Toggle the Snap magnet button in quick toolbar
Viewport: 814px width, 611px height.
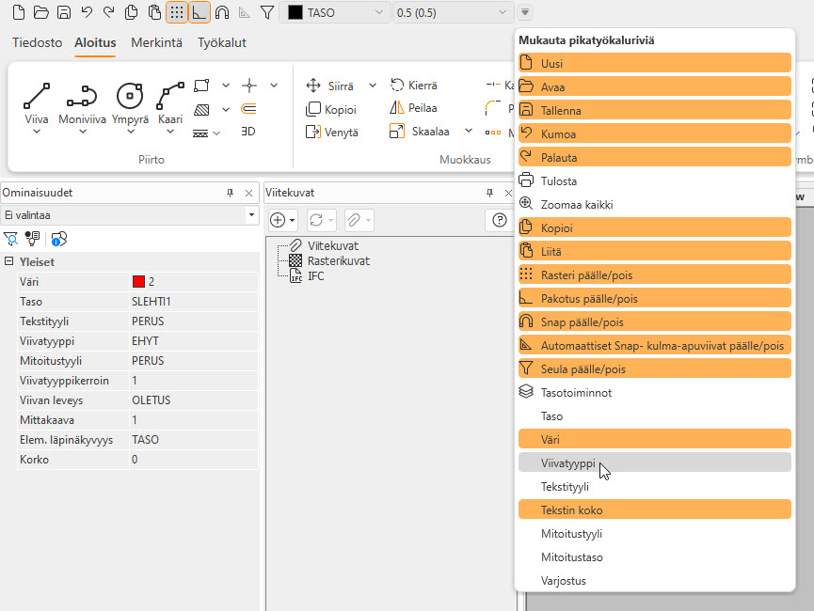tap(222, 12)
